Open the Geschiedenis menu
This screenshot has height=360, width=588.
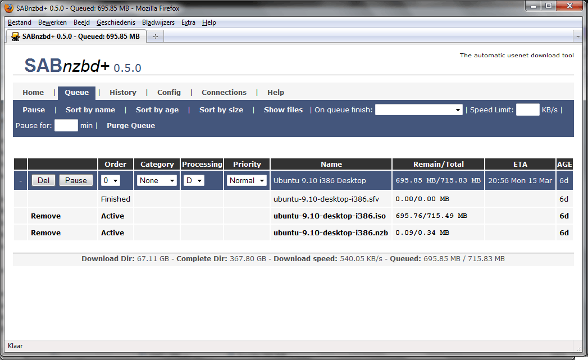coord(116,22)
